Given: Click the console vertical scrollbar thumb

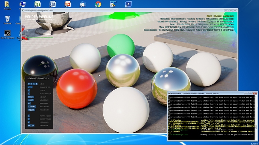Looking at the screenshot, I should [x=256, y=127].
